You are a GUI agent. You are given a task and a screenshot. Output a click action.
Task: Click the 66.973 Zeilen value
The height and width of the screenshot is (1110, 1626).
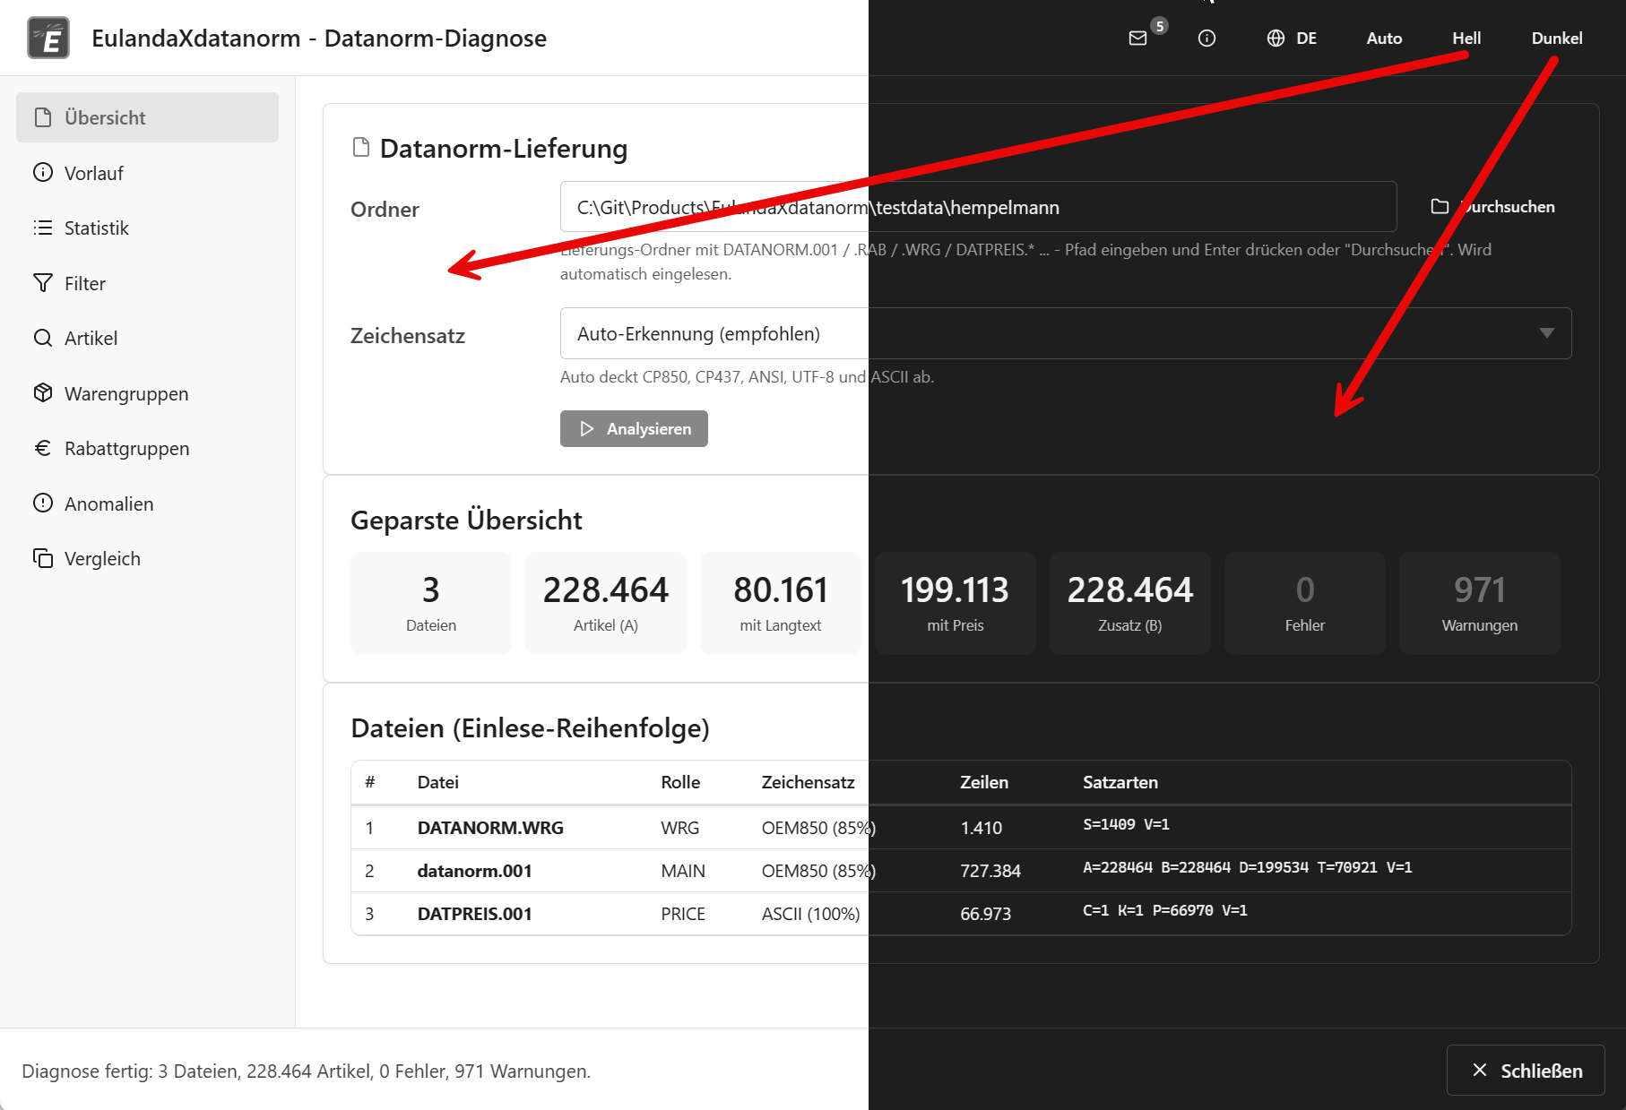pyautogui.click(x=985, y=914)
